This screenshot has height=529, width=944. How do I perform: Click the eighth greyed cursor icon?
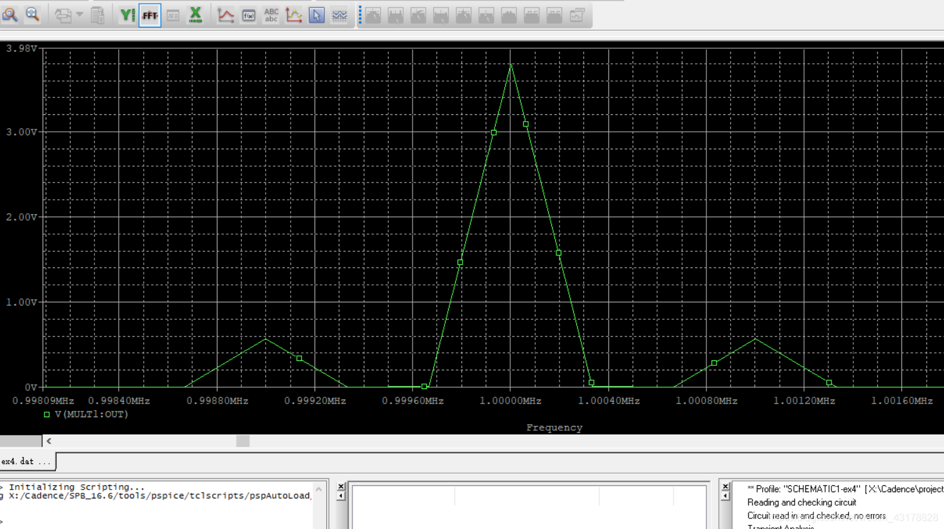click(x=531, y=15)
